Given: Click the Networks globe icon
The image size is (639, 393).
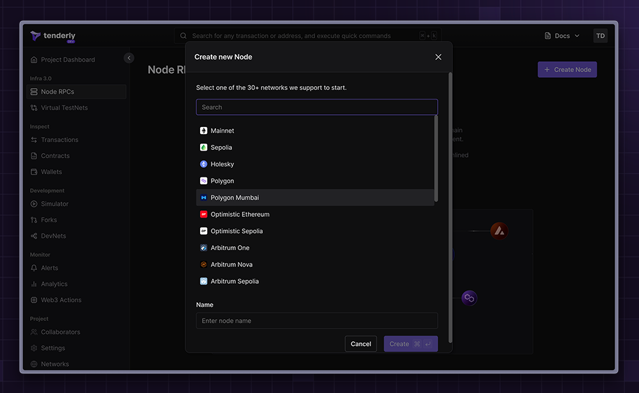Looking at the screenshot, I should tap(34, 364).
